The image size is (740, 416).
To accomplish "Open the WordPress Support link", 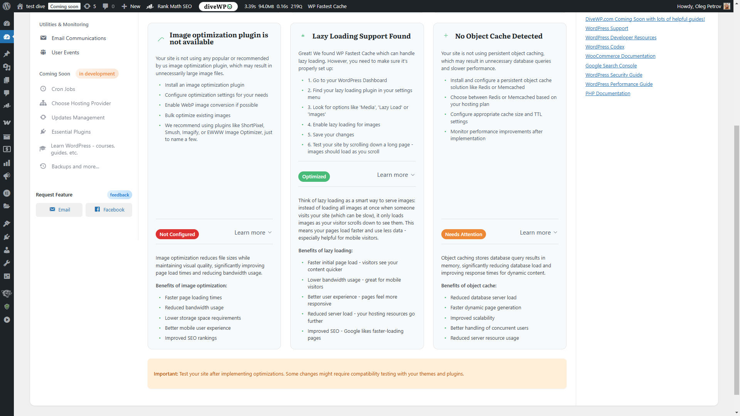I will point(607,28).
